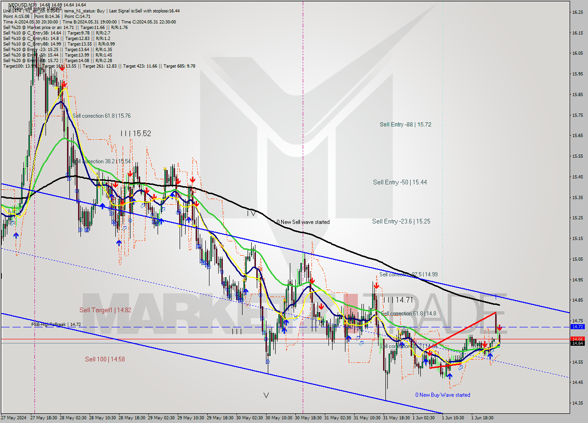The image size is (588, 423).
Task: Click the 'Sell correction 38.2 | 15.54' label
Action: point(102,161)
